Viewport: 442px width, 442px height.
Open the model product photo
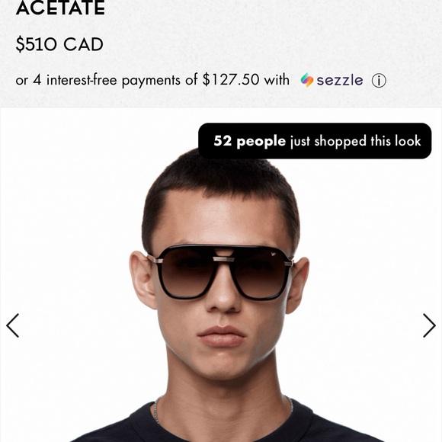click(x=221, y=275)
